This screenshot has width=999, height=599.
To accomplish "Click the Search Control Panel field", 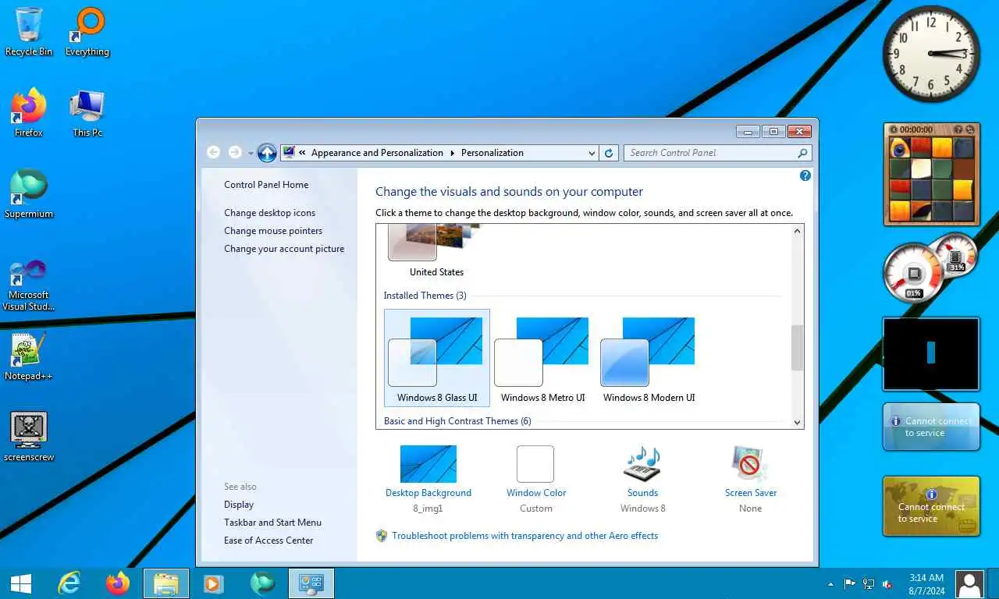I will click(x=710, y=153).
